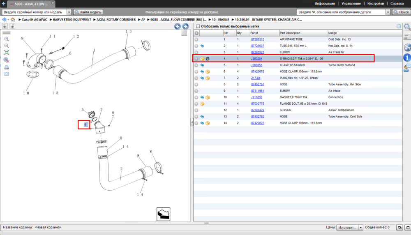Go to next illustration blue arrow

pos(185,26)
